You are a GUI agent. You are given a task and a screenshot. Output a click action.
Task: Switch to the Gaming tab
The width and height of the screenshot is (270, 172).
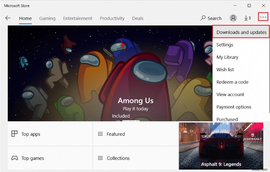click(47, 18)
